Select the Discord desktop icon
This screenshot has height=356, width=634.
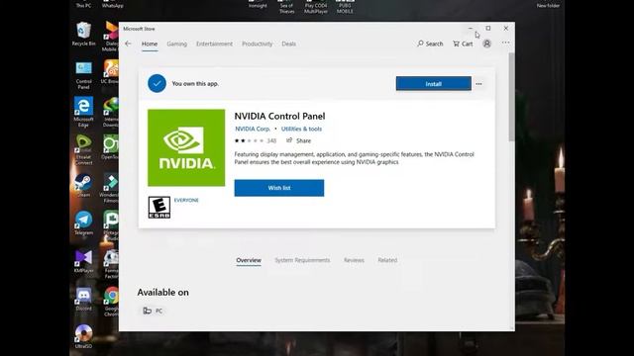pyautogui.click(x=83, y=299)
